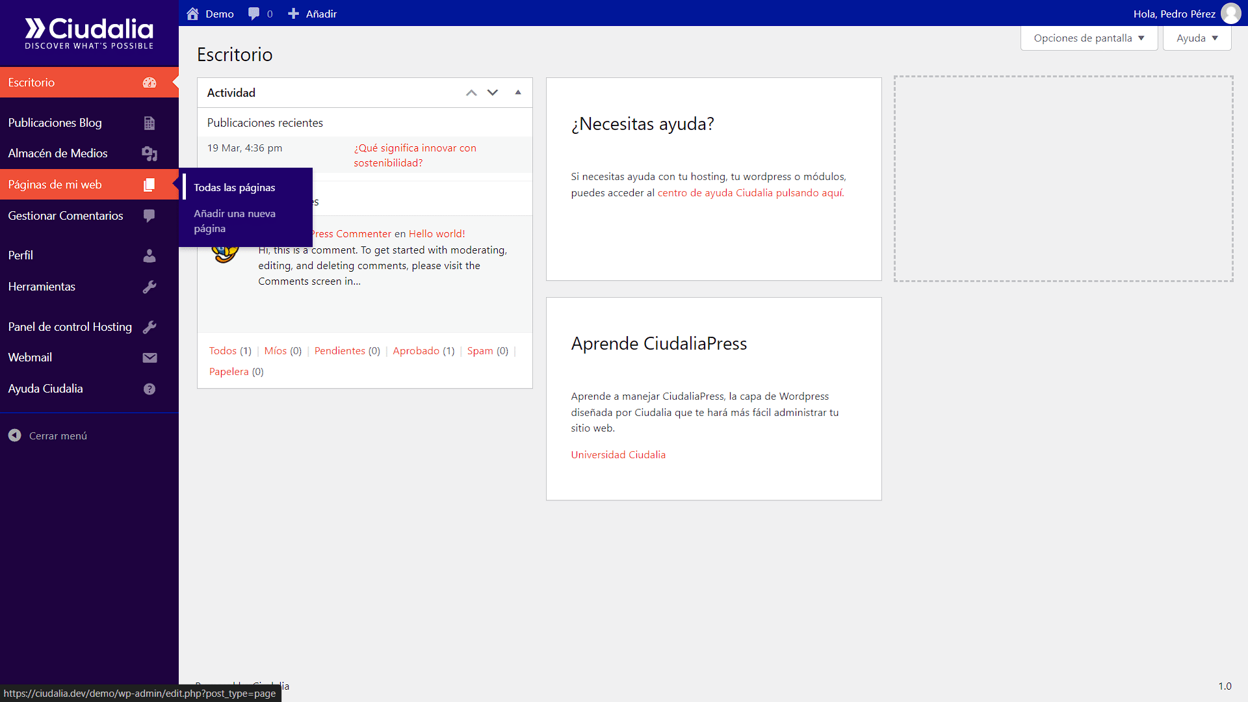This screenshot has width=1248, height=702.
Task: Select the Publicaciones Blog document icon
Action: 149,123
